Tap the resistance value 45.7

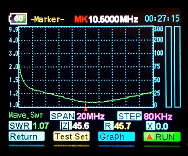123,126
